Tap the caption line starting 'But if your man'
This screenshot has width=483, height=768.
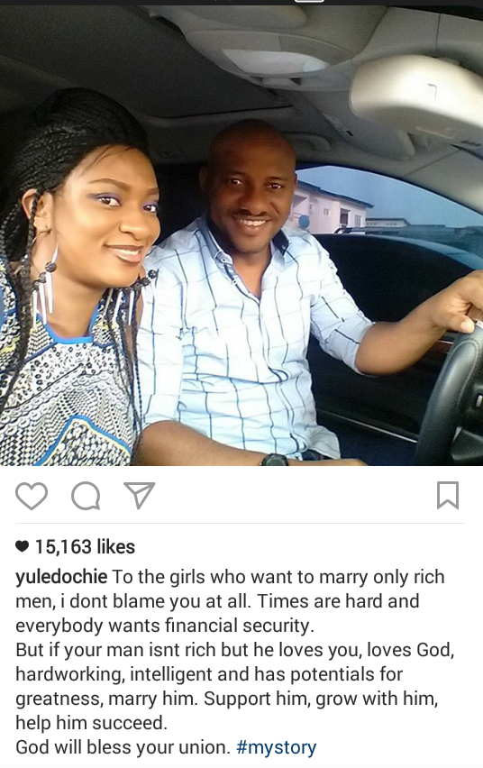[x=235, y=650]
